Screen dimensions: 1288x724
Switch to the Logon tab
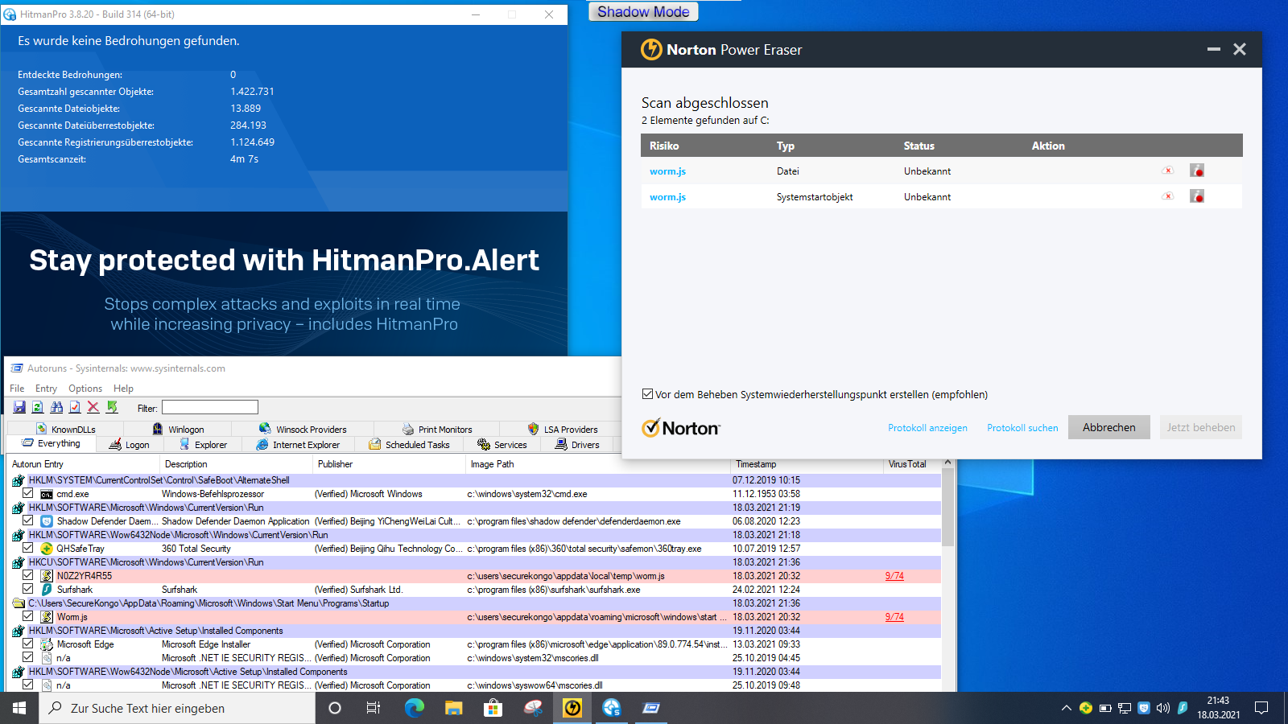pos(130,445)
